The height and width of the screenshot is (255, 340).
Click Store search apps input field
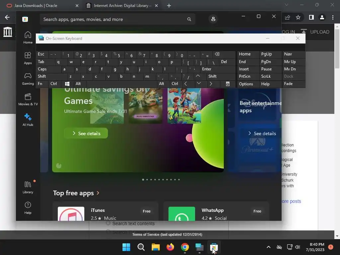click(x=117, y=19)
